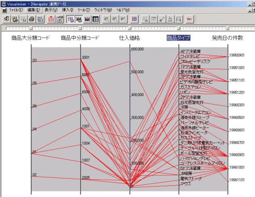Click the grayed stamp tool icon

pyautogui.click(x=170, y=19)
